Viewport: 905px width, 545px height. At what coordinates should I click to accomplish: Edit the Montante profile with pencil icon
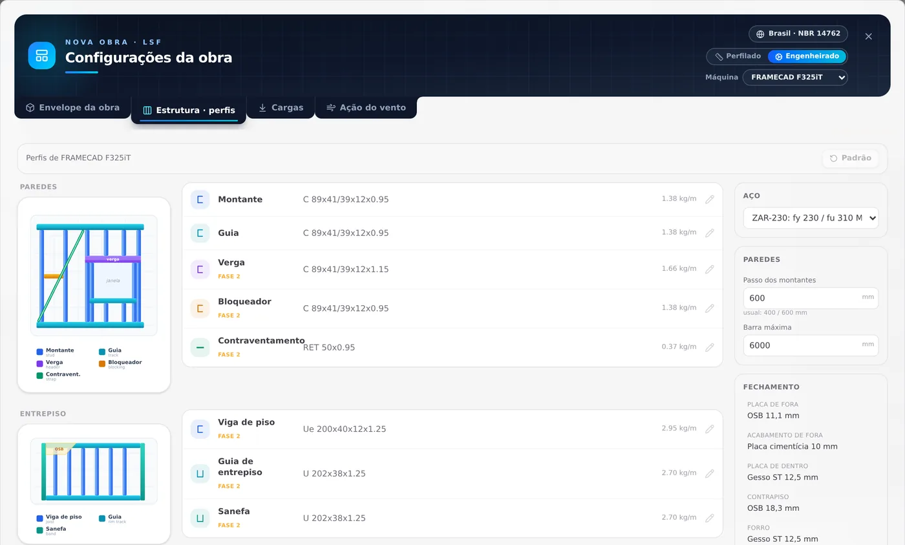pos(709,199)
